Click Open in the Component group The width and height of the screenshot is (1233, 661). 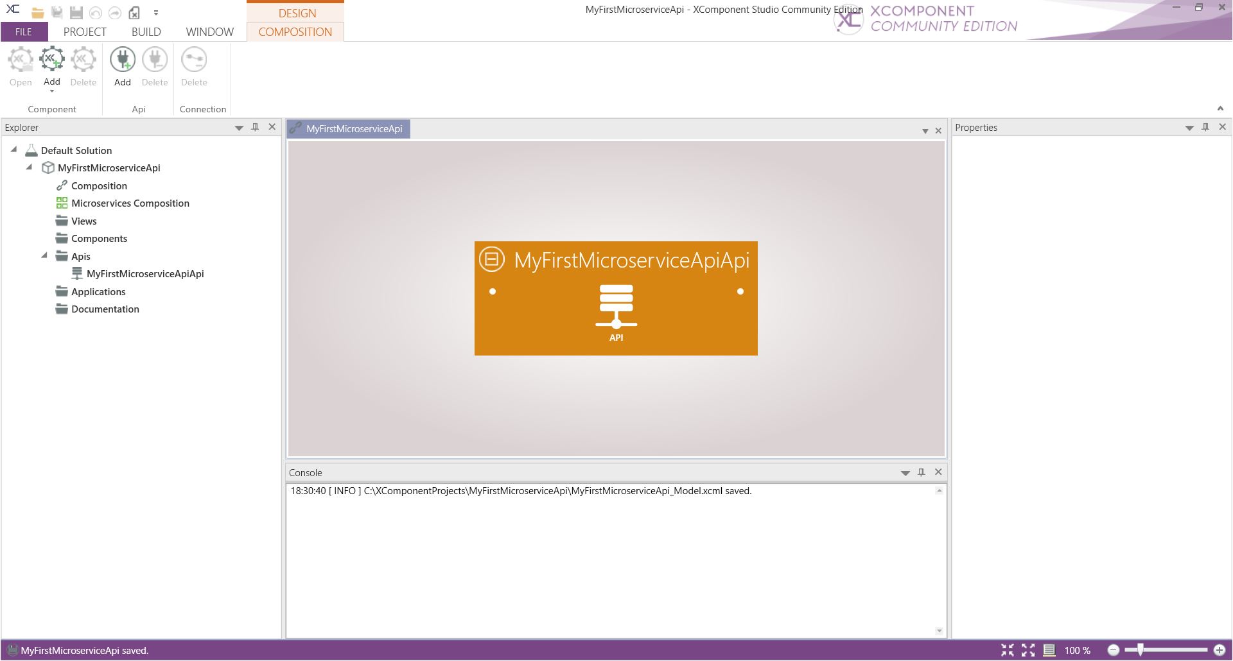21,67
